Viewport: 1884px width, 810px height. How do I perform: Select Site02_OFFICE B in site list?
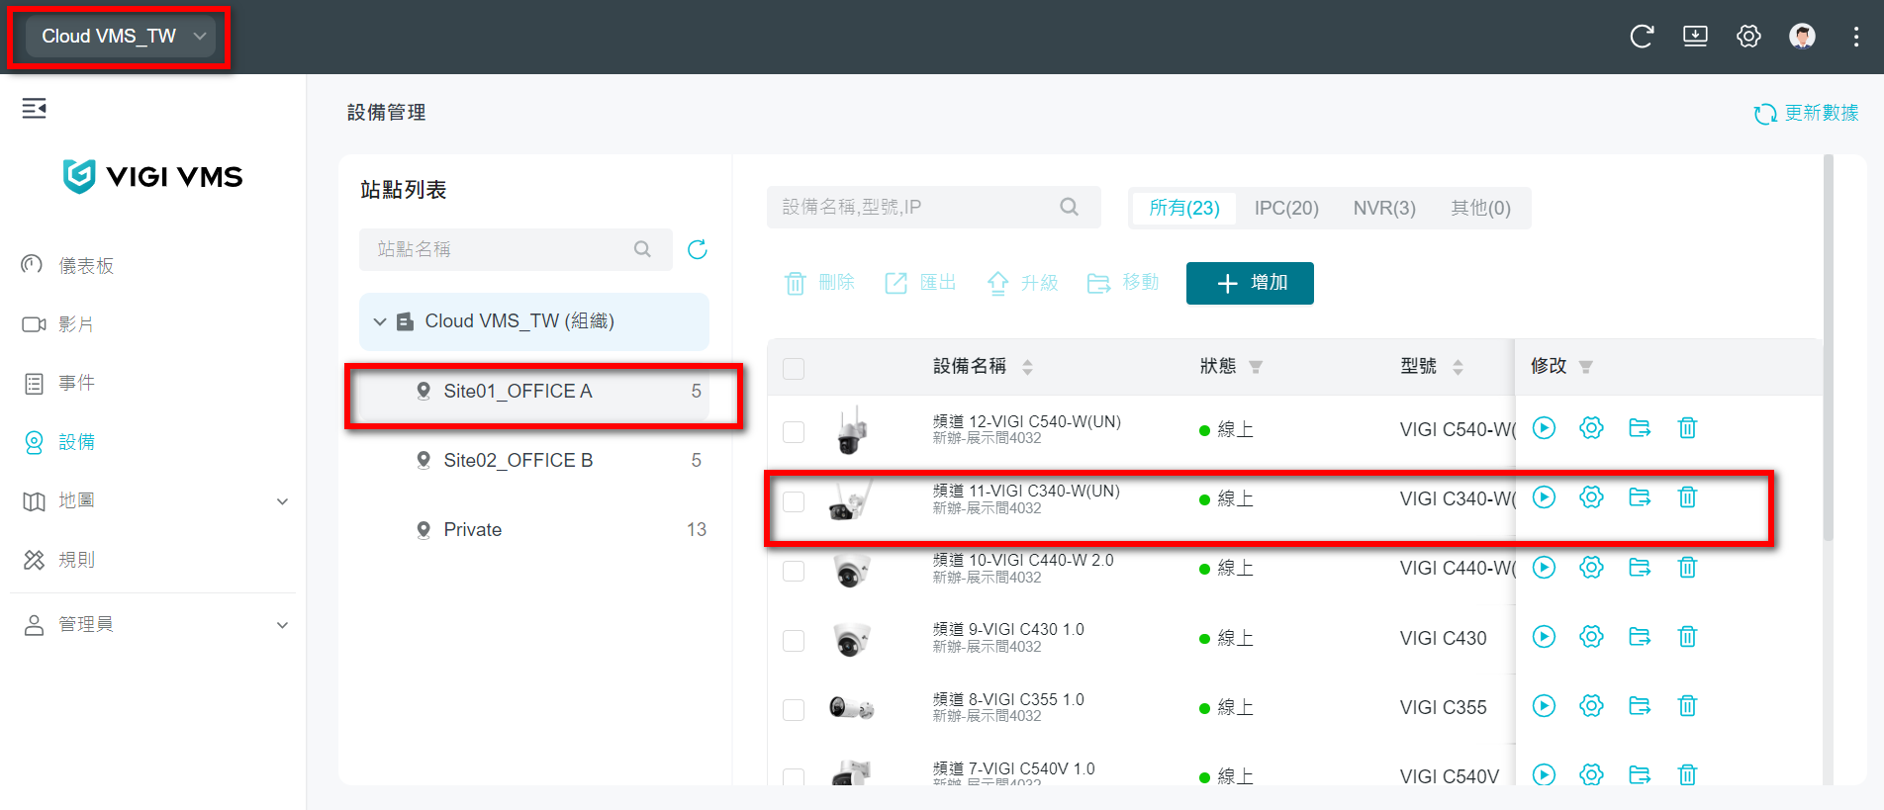click(x=534, y=460)
